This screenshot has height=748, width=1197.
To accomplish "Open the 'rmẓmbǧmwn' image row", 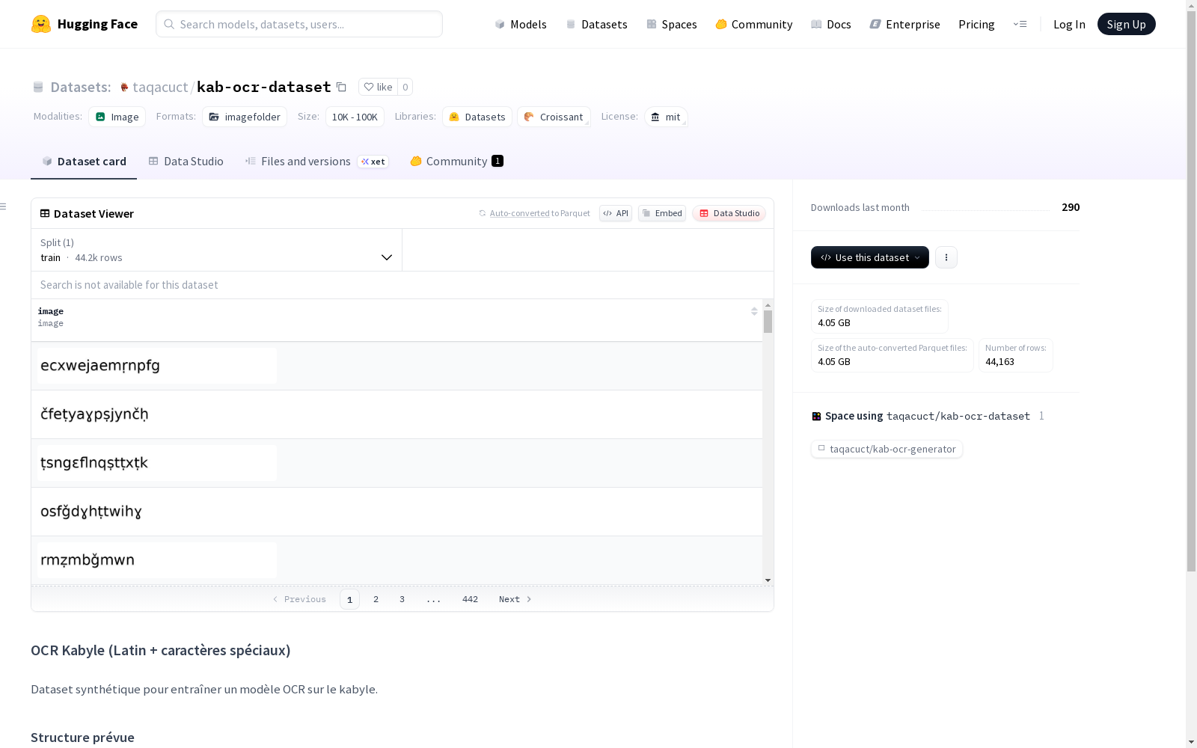I will (397, 560).
